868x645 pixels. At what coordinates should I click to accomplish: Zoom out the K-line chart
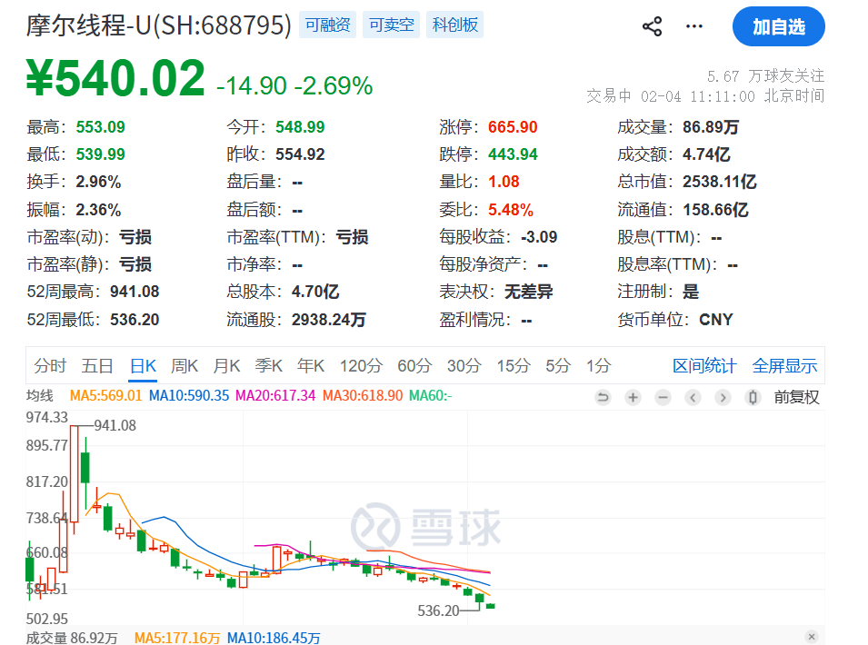(x=663, y=397)
